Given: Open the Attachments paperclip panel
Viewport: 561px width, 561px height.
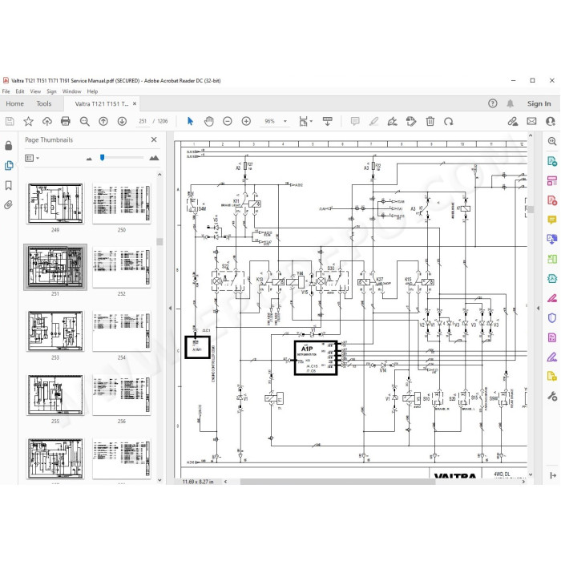Looking at the screenshot, I should coord(9,204).
